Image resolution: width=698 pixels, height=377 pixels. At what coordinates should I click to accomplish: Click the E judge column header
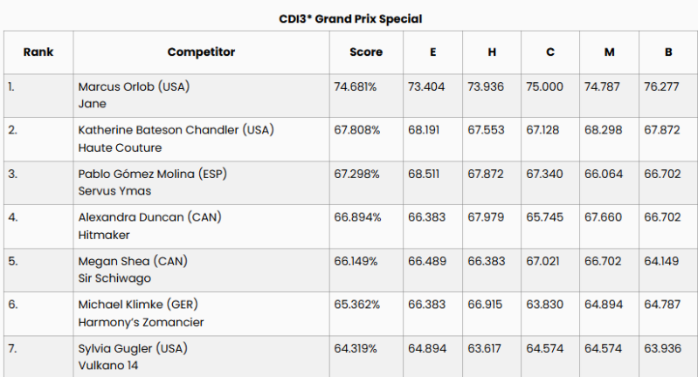[x=432, y=52]
